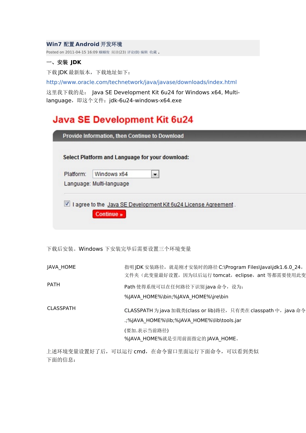
Task: Select the PATH variable name
Action: (53, 284)
